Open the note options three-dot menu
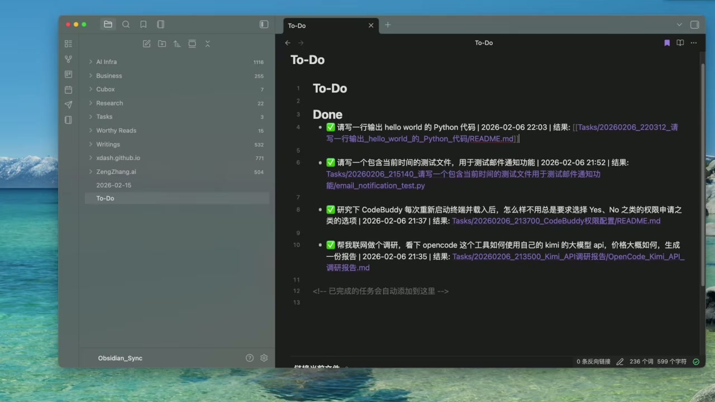715x402 pixels. 693,42
